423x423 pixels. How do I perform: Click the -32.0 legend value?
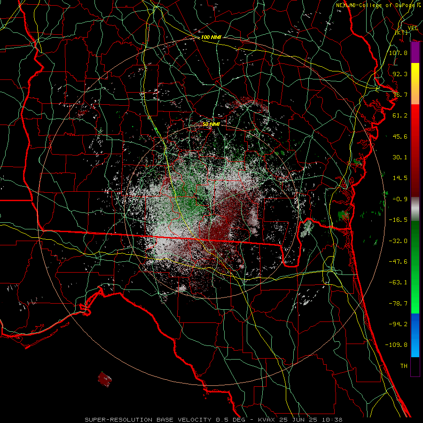[398, 241]
